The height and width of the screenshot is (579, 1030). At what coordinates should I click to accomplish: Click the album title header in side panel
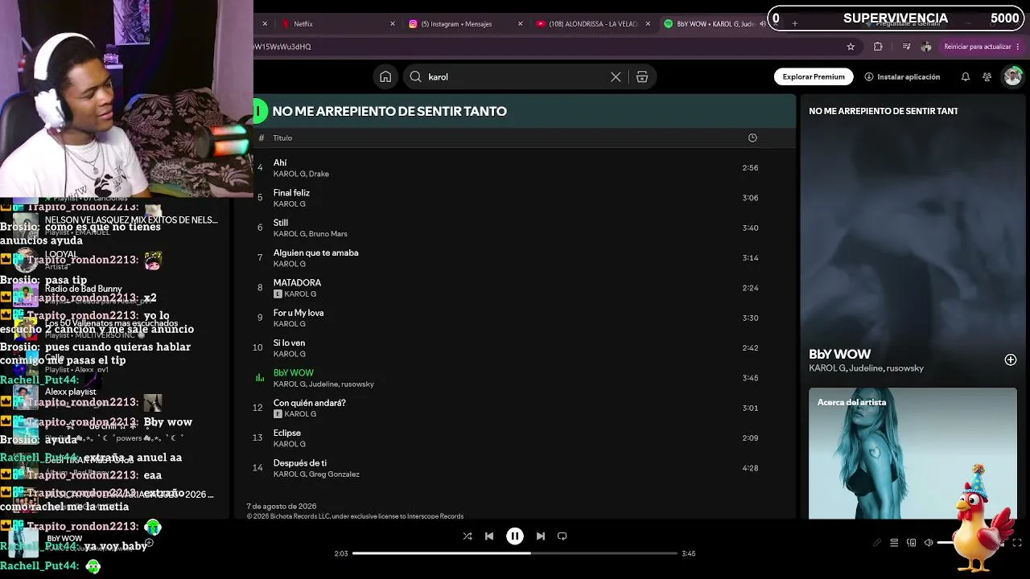click(884, 111)
